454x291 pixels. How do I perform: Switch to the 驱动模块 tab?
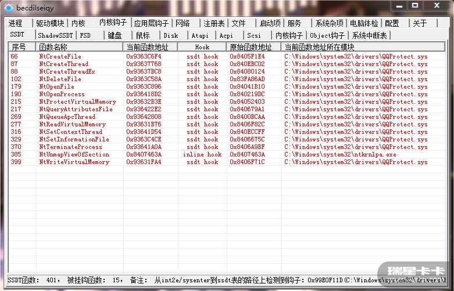tap(50, 23)
